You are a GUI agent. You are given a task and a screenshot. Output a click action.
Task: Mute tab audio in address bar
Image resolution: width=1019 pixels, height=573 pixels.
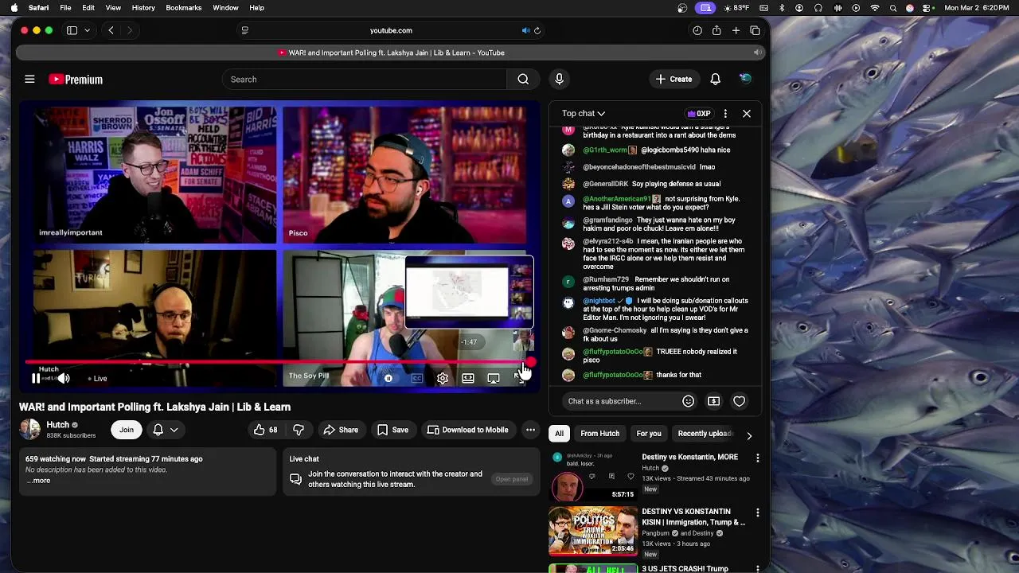[525, 30]
